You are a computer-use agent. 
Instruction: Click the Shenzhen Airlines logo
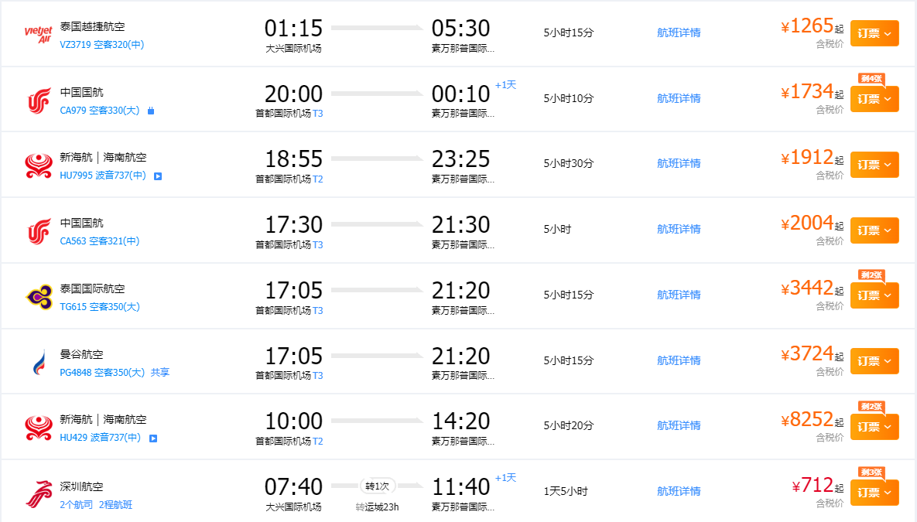[38, 493]
